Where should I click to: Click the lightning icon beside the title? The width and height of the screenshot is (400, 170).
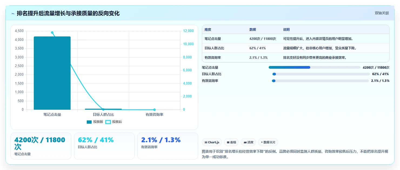(x=13, y=13)
